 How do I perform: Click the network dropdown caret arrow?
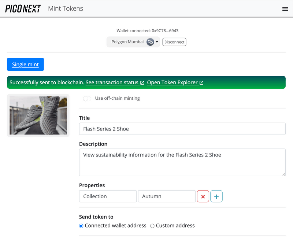pos(157,42)
